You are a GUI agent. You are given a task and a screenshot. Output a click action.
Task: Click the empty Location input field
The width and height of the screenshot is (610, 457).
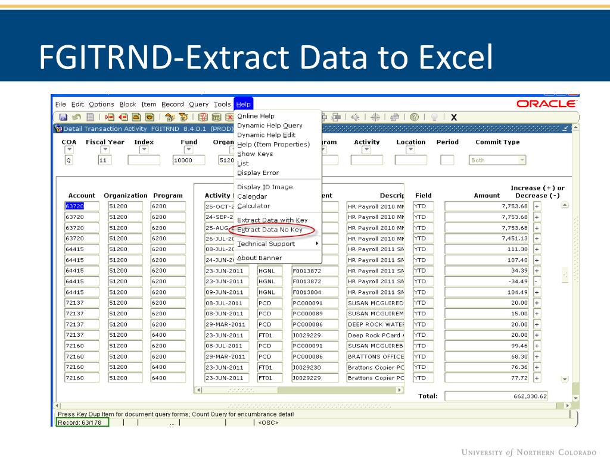pos(411,160)
